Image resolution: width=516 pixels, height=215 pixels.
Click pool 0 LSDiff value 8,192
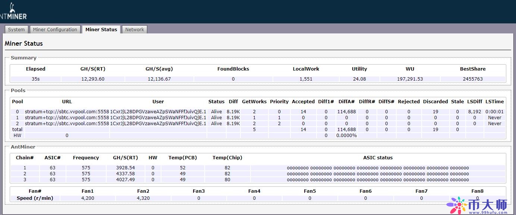pos(475,111)
